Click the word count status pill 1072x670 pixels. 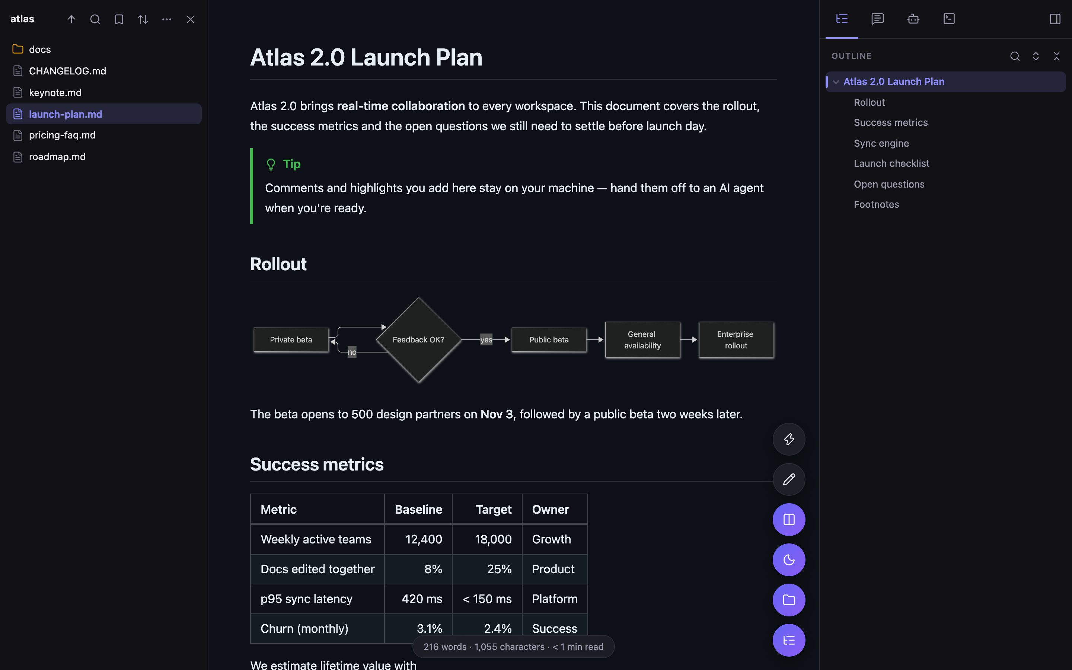tap(513, 647)
